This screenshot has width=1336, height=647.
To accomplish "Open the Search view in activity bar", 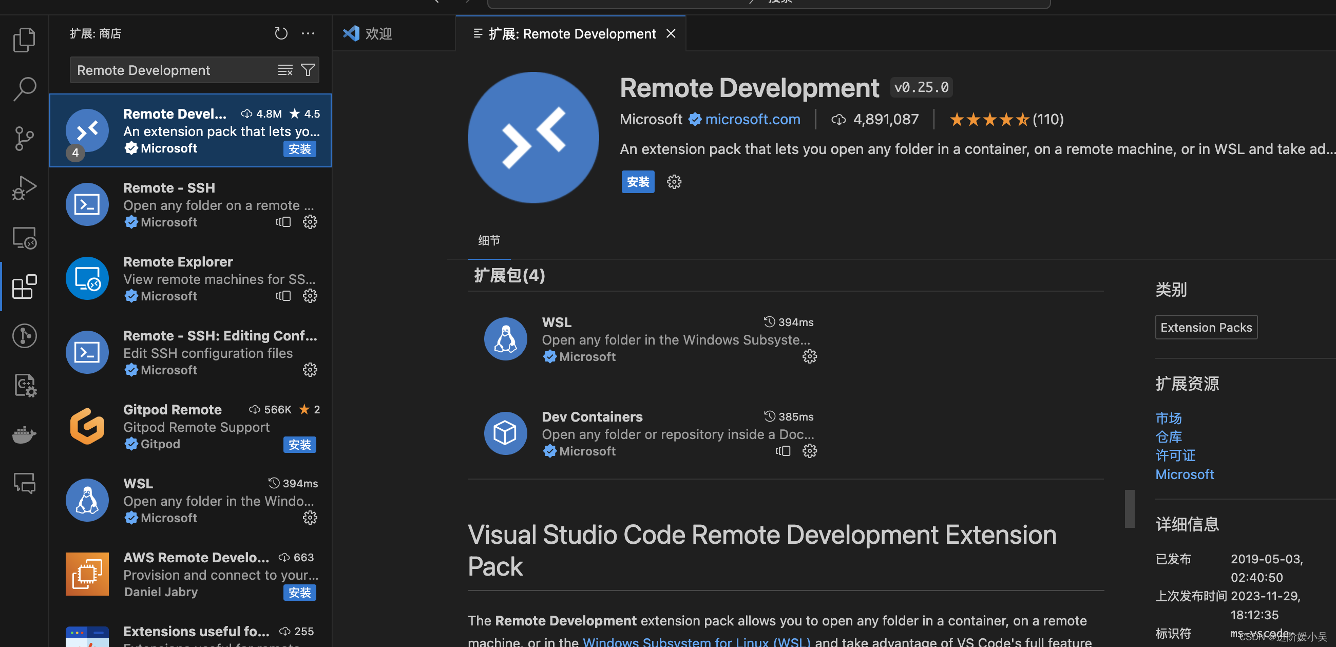I will (24, 89).
